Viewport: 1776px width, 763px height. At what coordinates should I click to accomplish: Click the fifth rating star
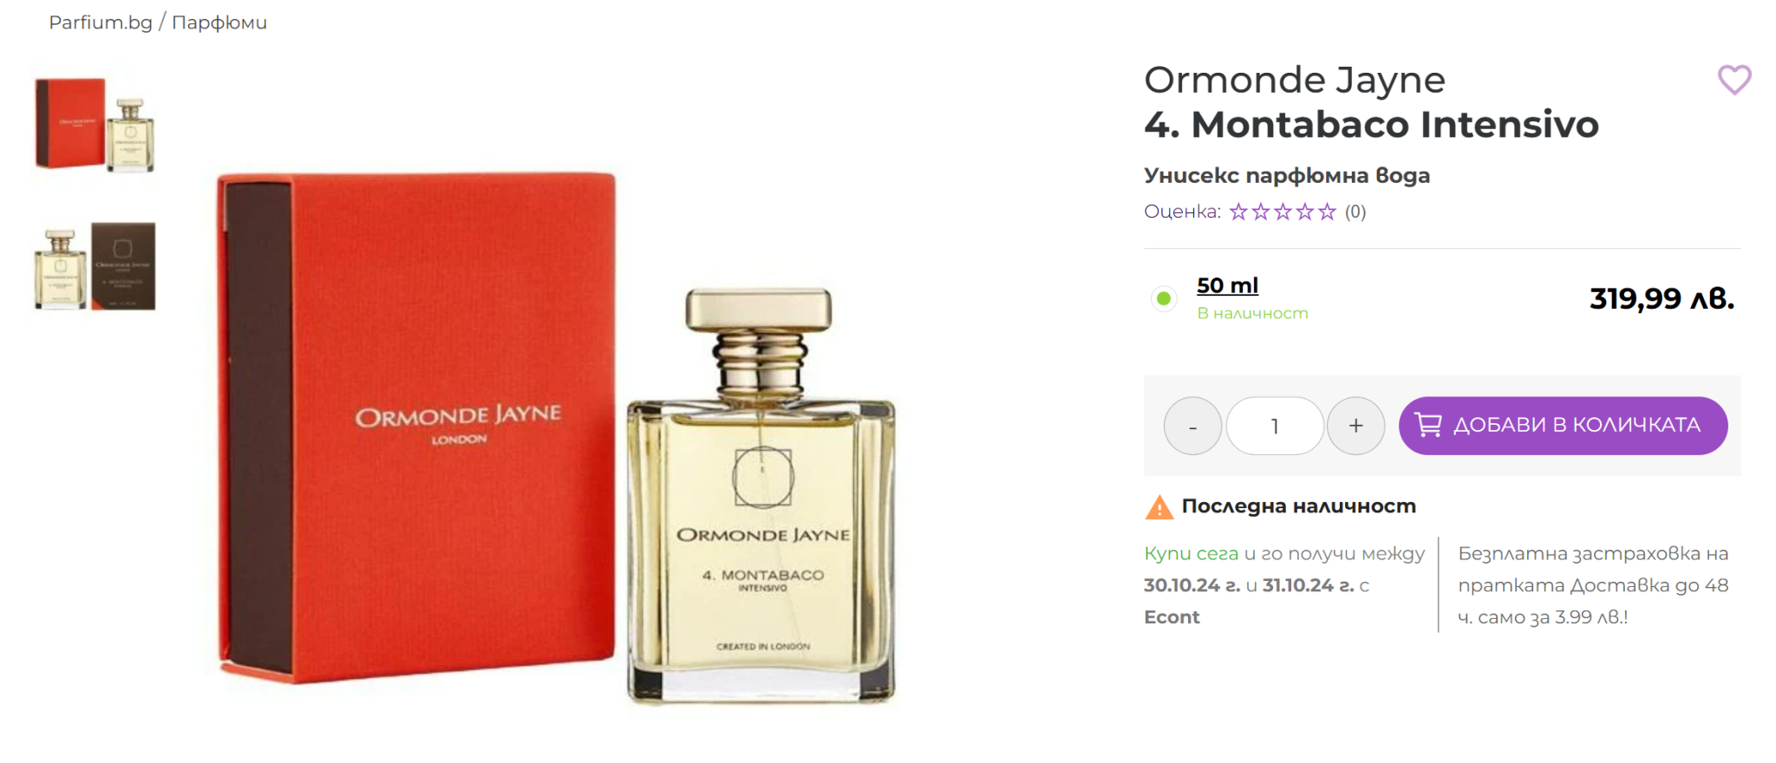(1327, 212)
